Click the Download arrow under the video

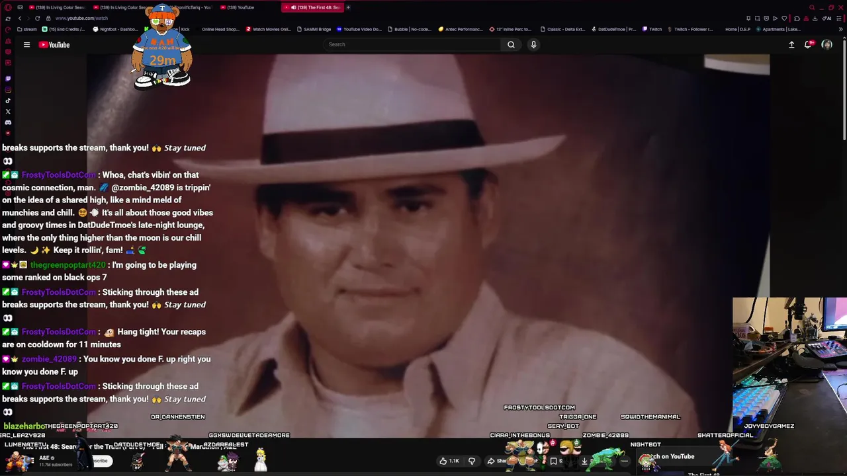pos(585,461)
